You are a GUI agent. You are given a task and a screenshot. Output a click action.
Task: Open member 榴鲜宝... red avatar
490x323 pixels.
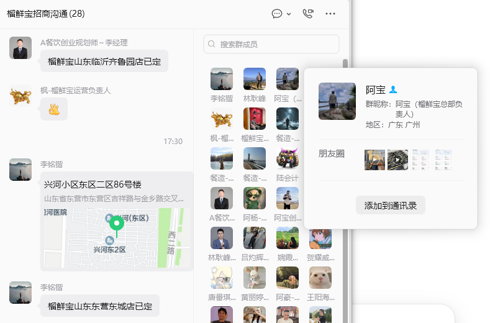pos(255,119)
